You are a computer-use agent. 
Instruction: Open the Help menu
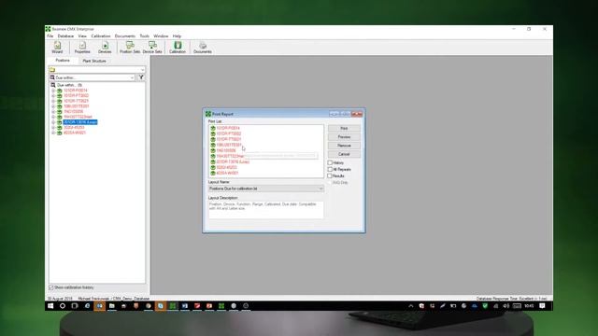tap(177, 36)
